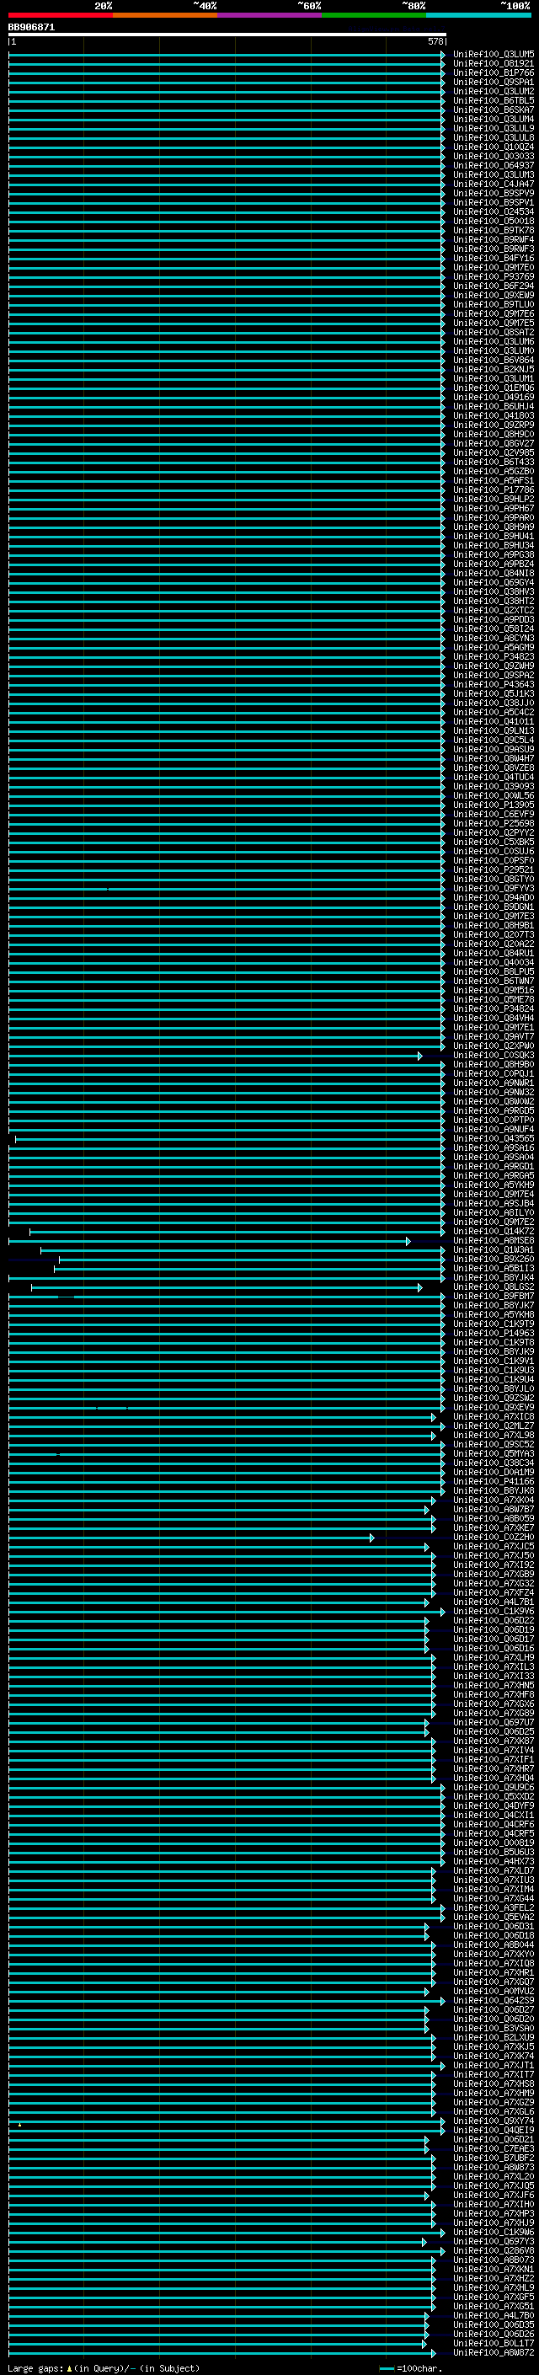Select subject label UniRef100_Q8SAT2

pos(494,333)
